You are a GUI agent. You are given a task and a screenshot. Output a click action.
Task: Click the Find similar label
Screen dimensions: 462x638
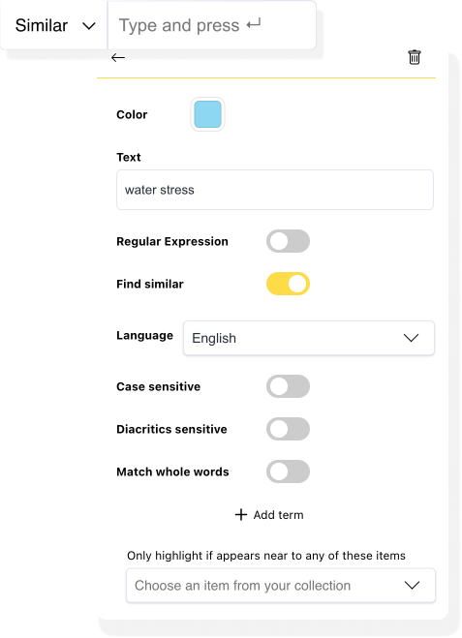click(150, 284)
